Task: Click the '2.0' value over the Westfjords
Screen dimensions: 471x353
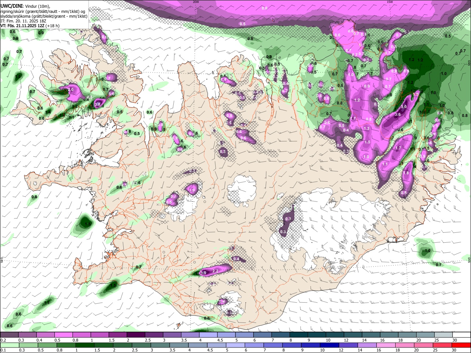Action: (71, 89)
